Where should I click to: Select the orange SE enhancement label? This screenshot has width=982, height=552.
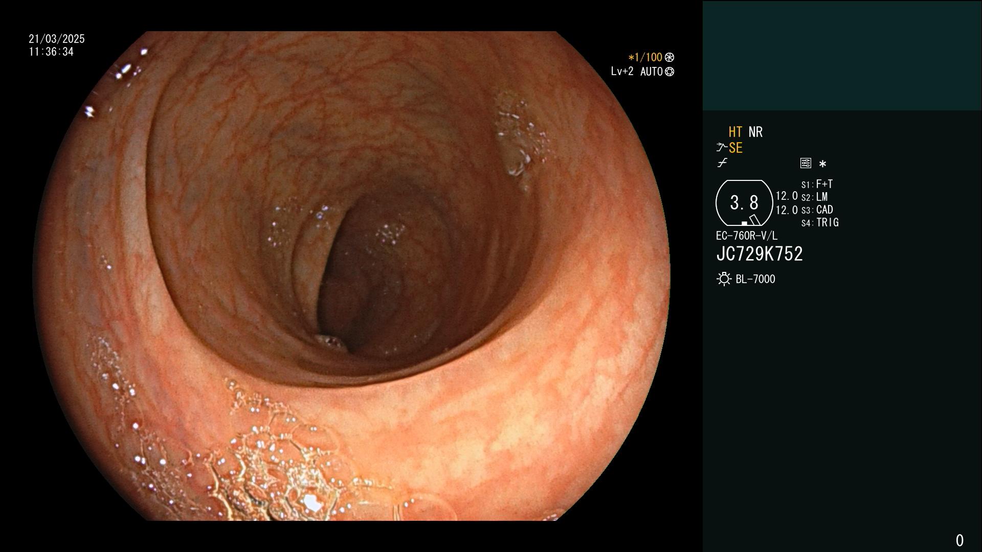[x=735, y=148]
